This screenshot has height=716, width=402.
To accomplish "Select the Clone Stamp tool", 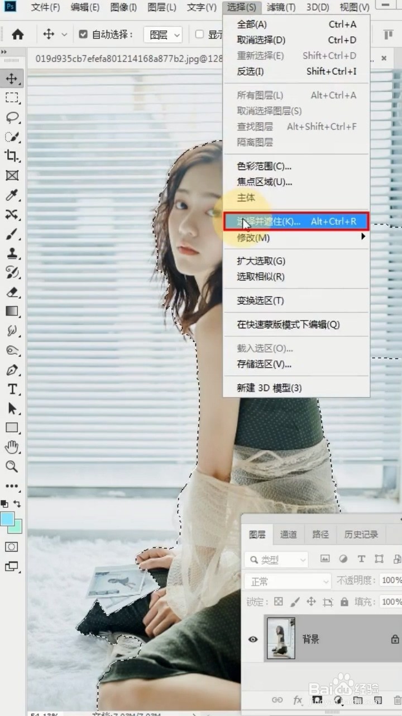I will (x=12, y=253).
